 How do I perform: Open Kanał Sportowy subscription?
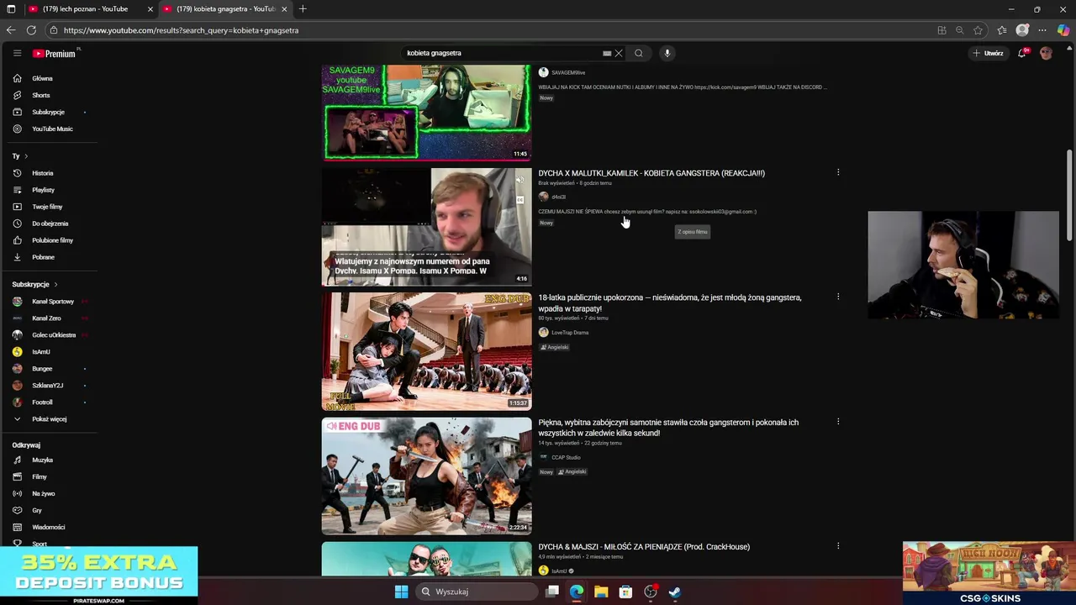(52, 301)
